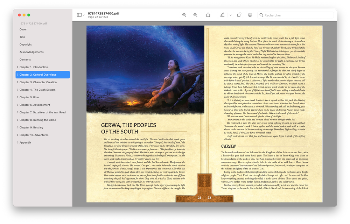This screenshot has height=224, width=350.
Task: Rotate the page with rotate icon
Action: [x=239, y=15]
